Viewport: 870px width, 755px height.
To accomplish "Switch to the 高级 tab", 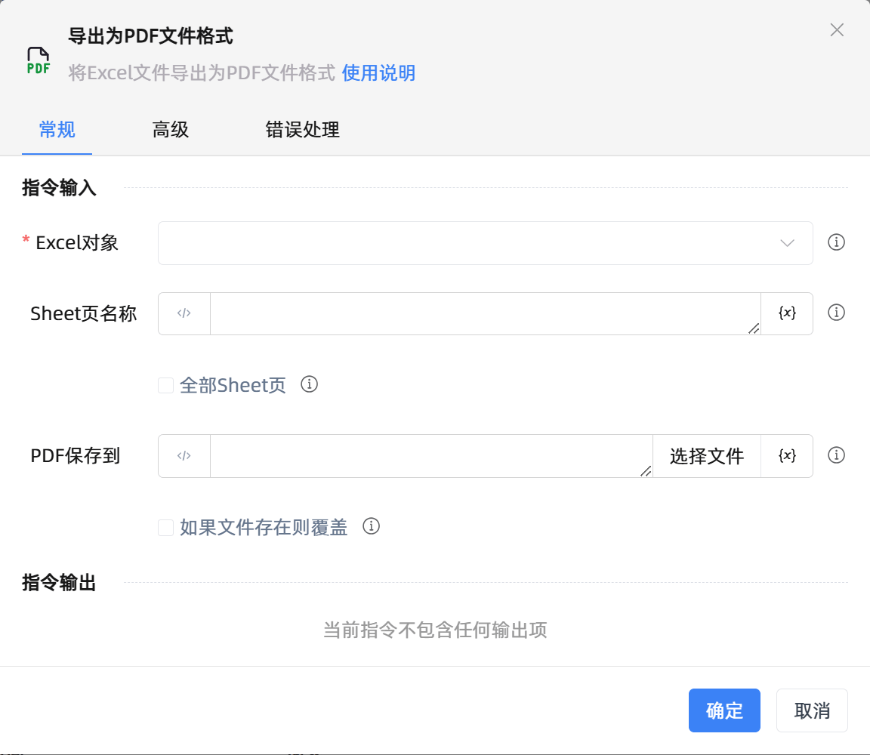I will (170, 130).
